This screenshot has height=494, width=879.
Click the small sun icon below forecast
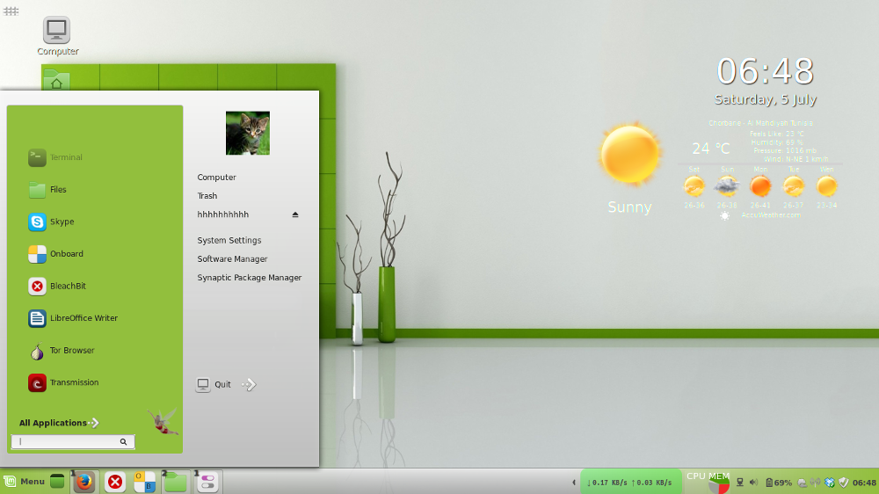coord(724,216)
